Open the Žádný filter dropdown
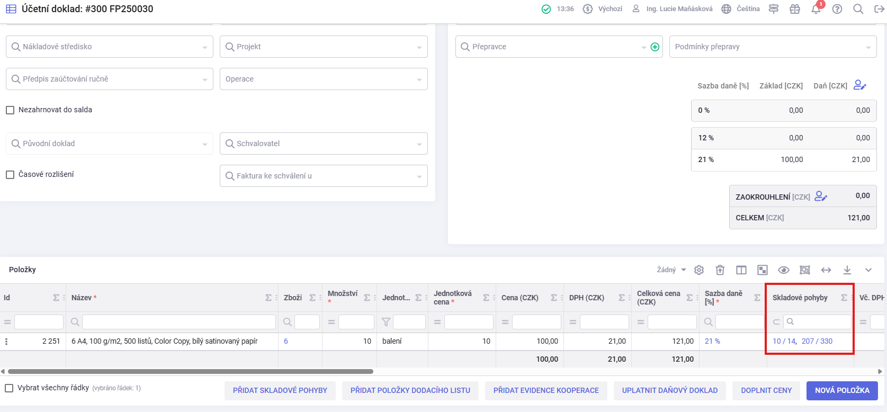 click(x=671, y=270)
